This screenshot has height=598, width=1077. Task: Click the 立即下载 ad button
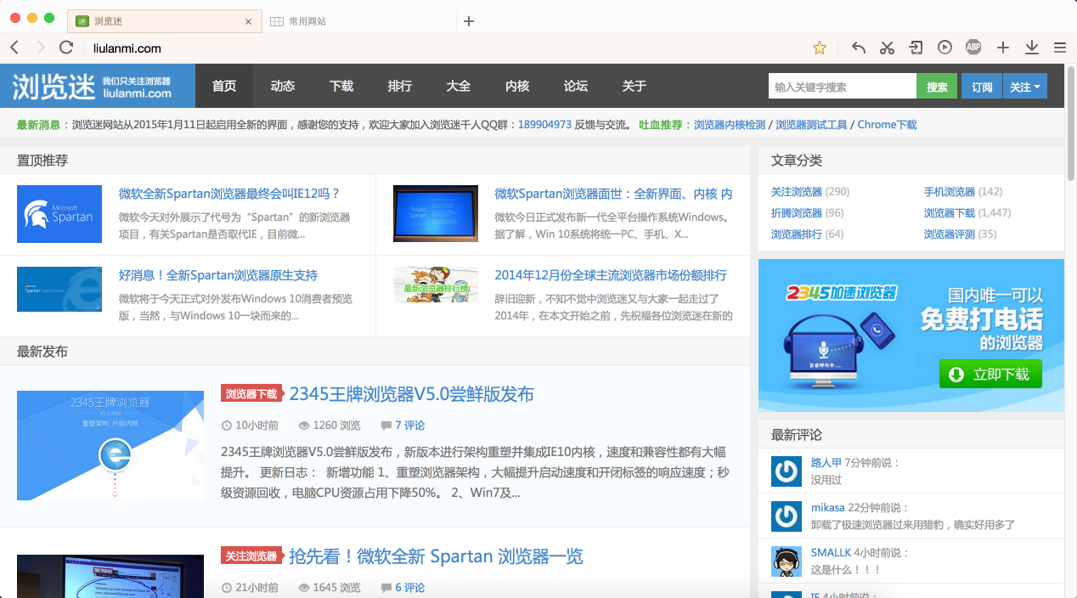990,374
